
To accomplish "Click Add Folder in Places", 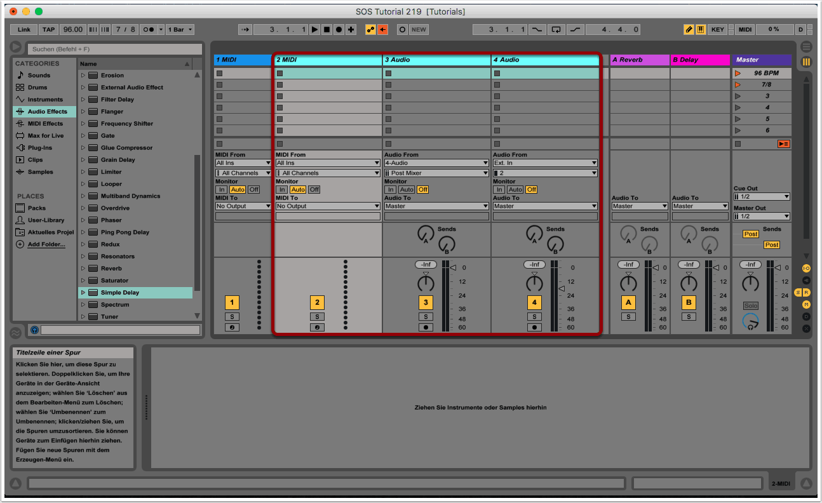I will [46, 245].
